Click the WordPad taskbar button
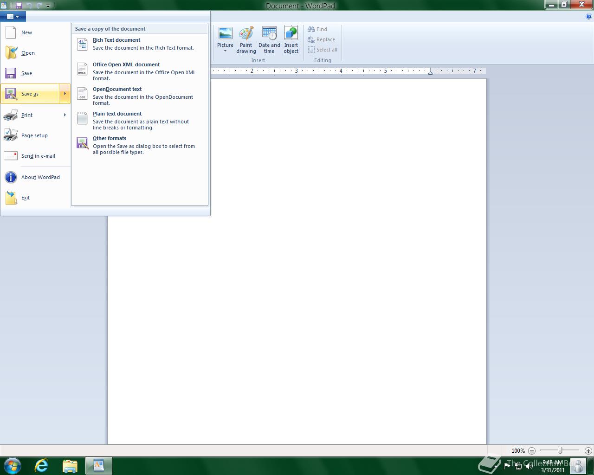 pos(99,466)
